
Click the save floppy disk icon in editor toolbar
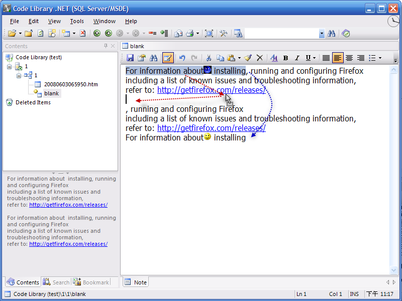click(x=130, y=58)
